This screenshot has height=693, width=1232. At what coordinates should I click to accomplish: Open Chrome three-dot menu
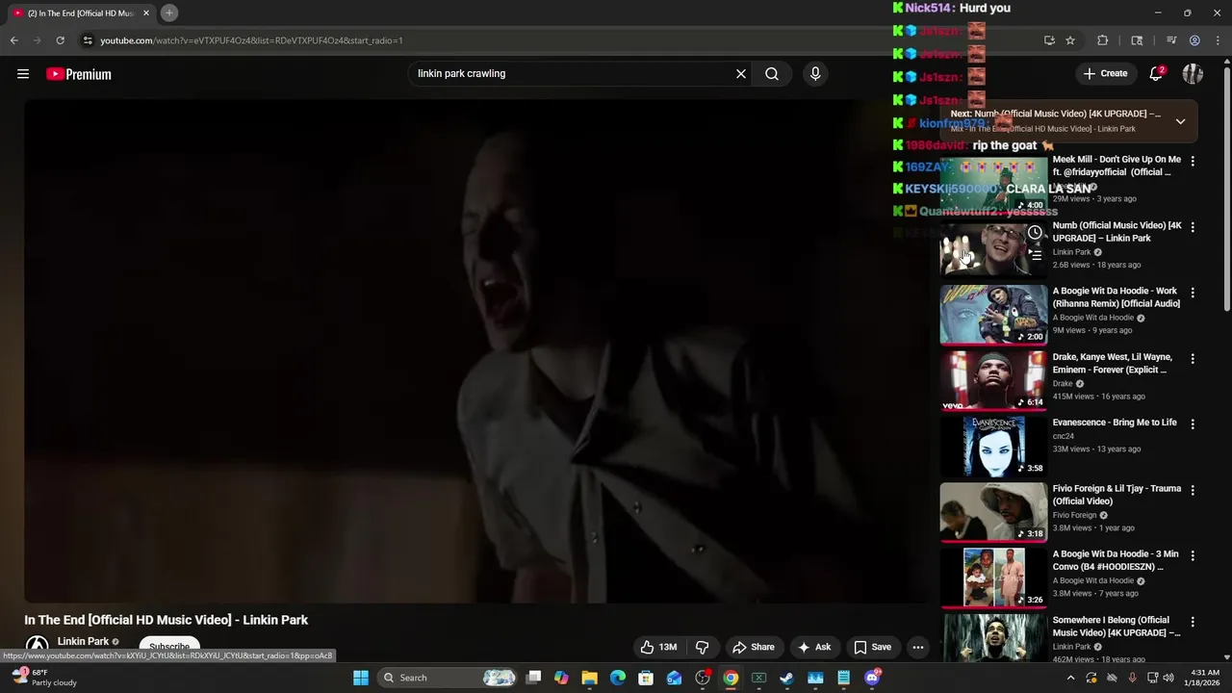click(x=1217, y=40)
